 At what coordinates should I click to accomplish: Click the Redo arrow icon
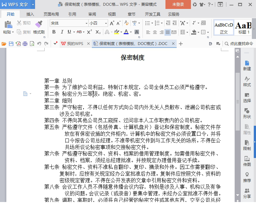click(46, 44)
